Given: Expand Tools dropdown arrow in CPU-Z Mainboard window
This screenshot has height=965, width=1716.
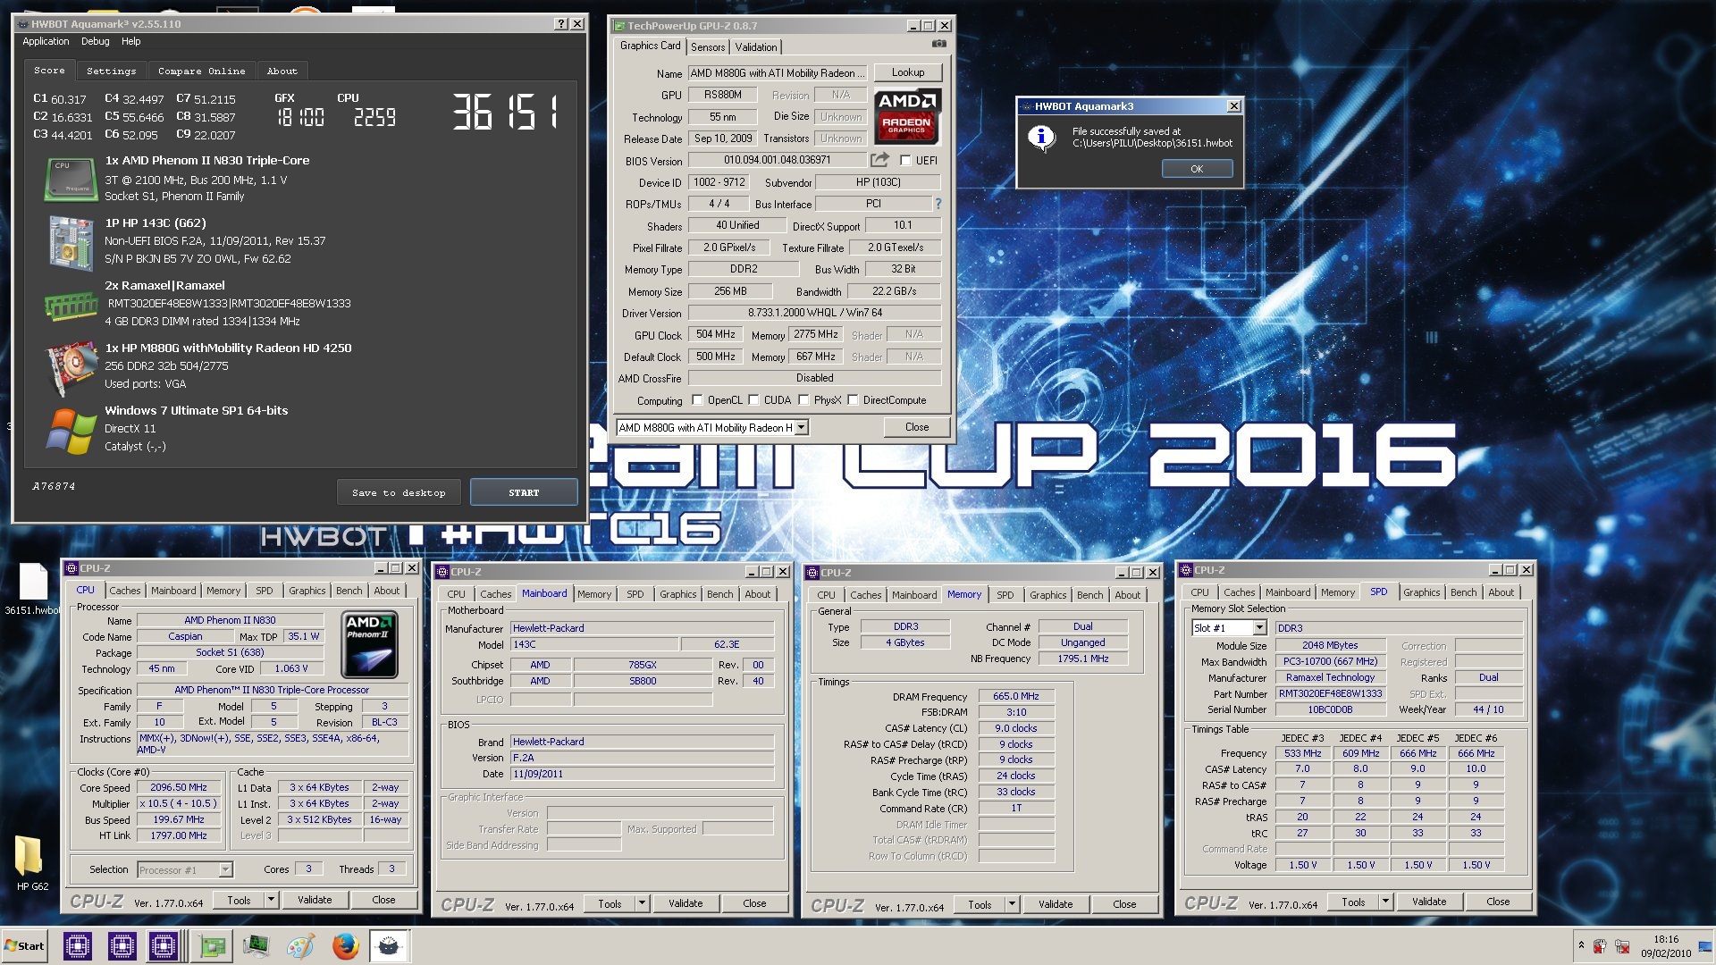Looking at the screenshot, I should pos(642,903).
